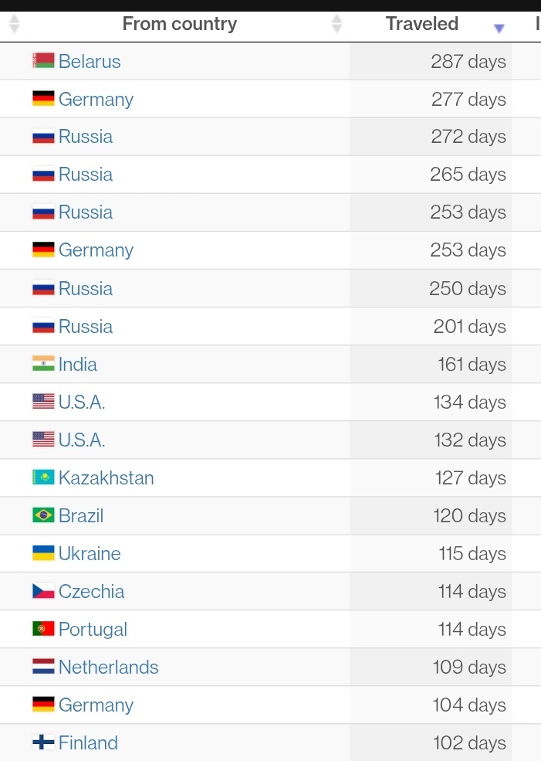Toggle sort arrows at far left header
The image size is (541, 761).
coord(15,24)
